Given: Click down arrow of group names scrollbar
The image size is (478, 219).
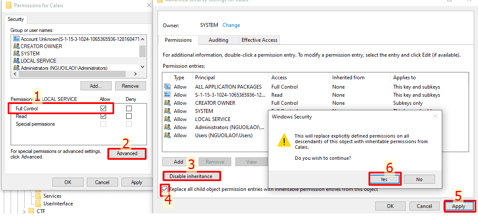Looking at the screenshot, I should pos(143,67).
